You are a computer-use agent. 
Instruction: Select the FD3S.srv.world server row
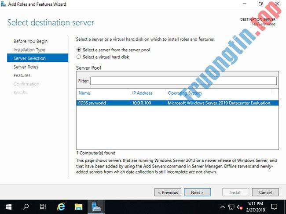[x=177, y=103]
